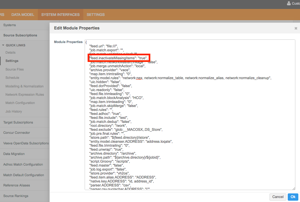View Job History quick link

click(x=14, y=112)
